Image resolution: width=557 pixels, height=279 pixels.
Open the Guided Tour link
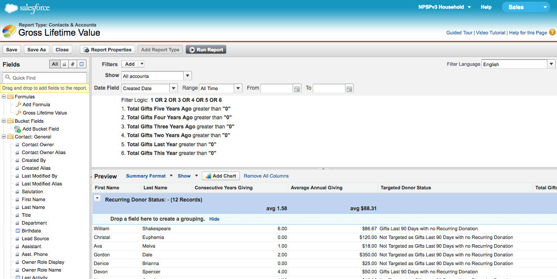point(459,33)
